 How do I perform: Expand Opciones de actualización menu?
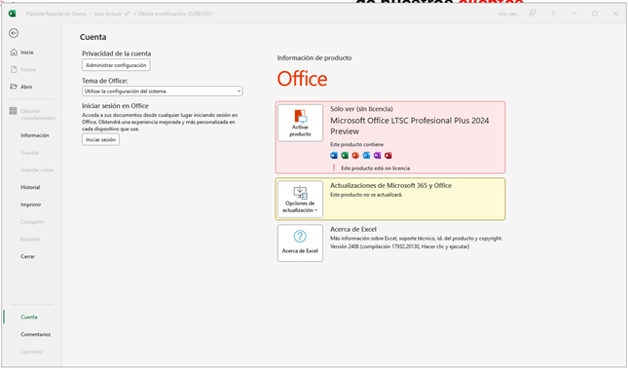tap(301, 200)
